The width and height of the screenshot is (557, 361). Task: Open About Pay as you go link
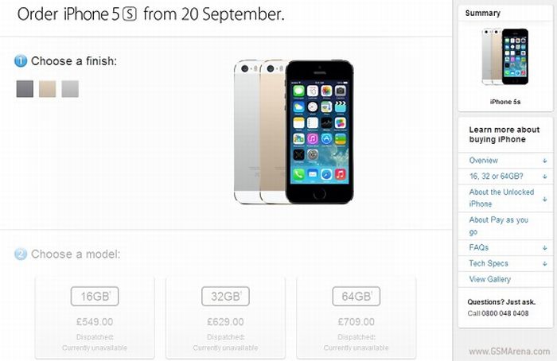pyautogui.click(x=498, y=226)
